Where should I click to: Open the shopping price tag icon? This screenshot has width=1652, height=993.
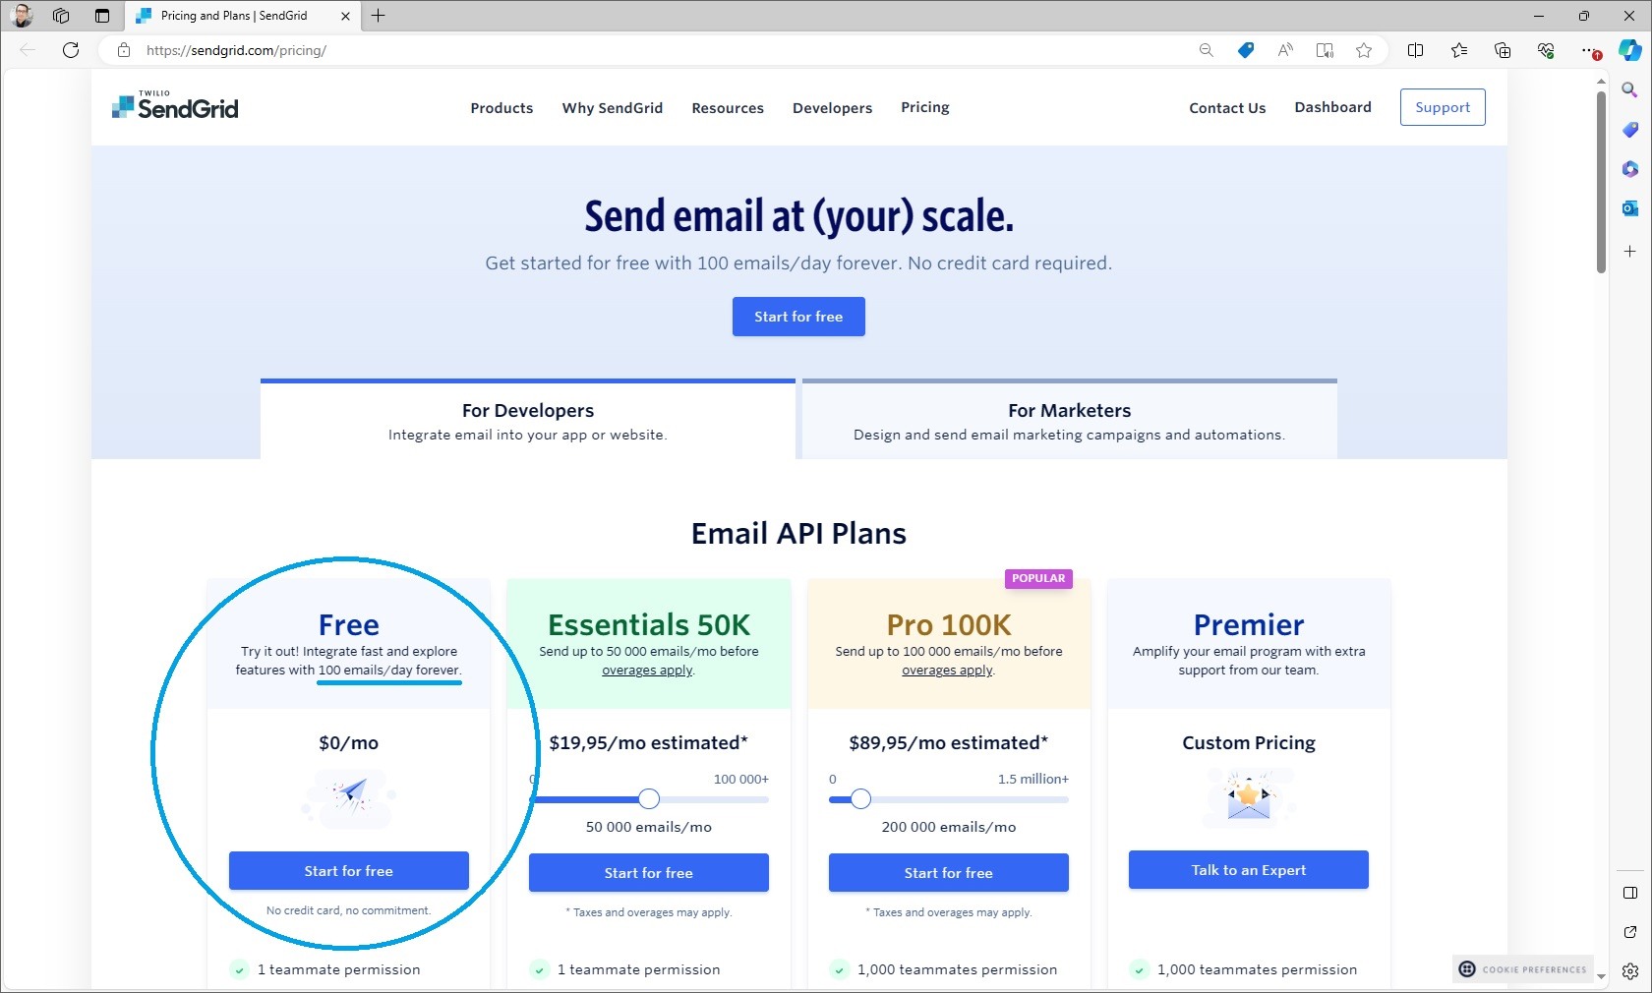[x=1246, y=50]
